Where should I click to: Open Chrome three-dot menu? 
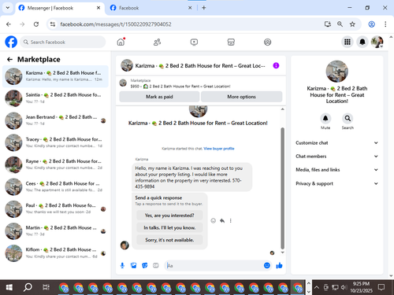[385, 24]
